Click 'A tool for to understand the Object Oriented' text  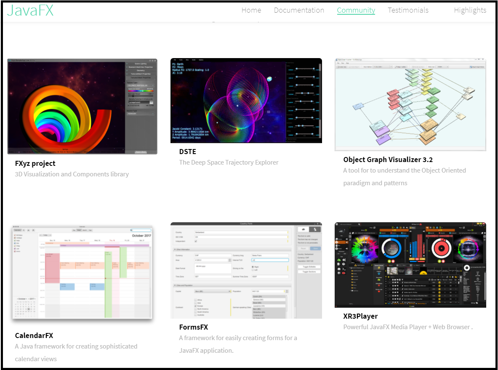click(404, 170)
